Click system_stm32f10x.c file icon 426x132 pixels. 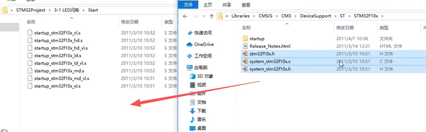pos(245,61)
